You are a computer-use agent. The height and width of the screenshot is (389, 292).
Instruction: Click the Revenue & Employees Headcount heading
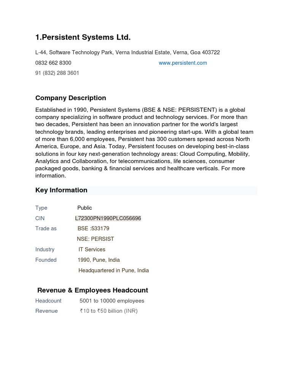92,291
